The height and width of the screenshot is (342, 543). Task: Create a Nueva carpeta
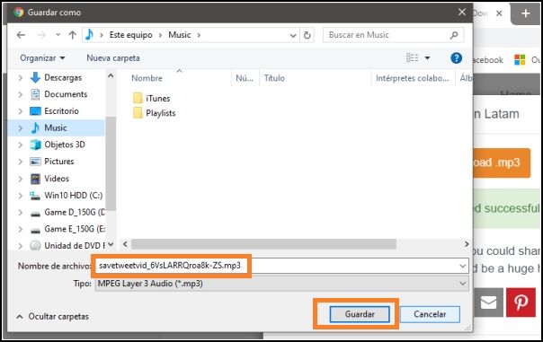[113, 58]
